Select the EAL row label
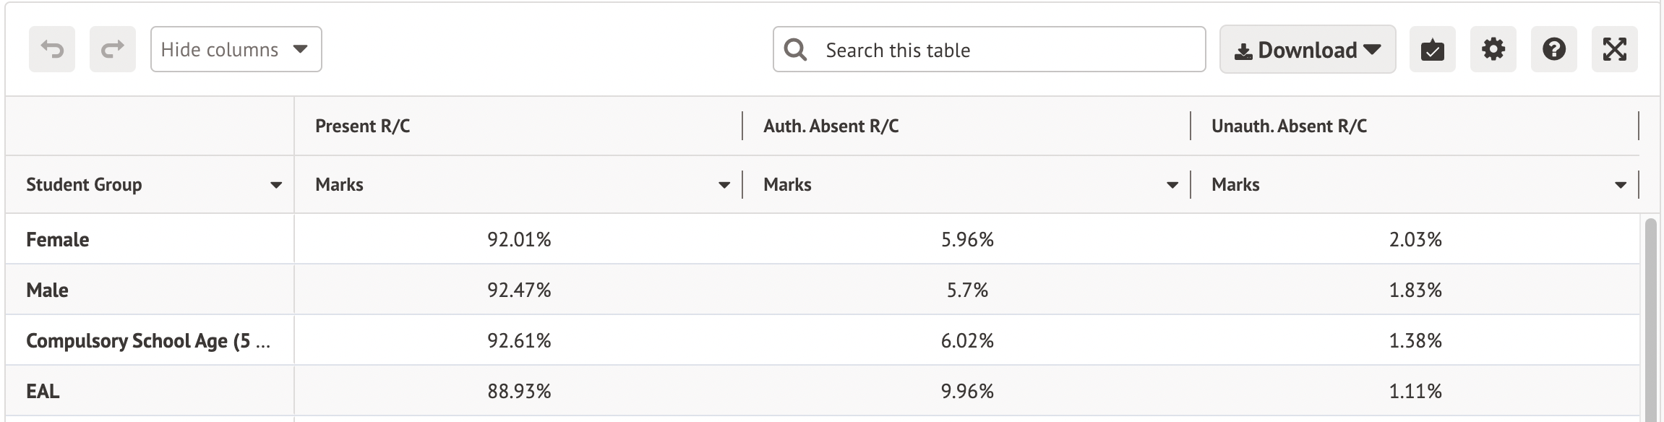Viewport: 1664px width, 422px height. pyautogui.click(x=43, y=392)
